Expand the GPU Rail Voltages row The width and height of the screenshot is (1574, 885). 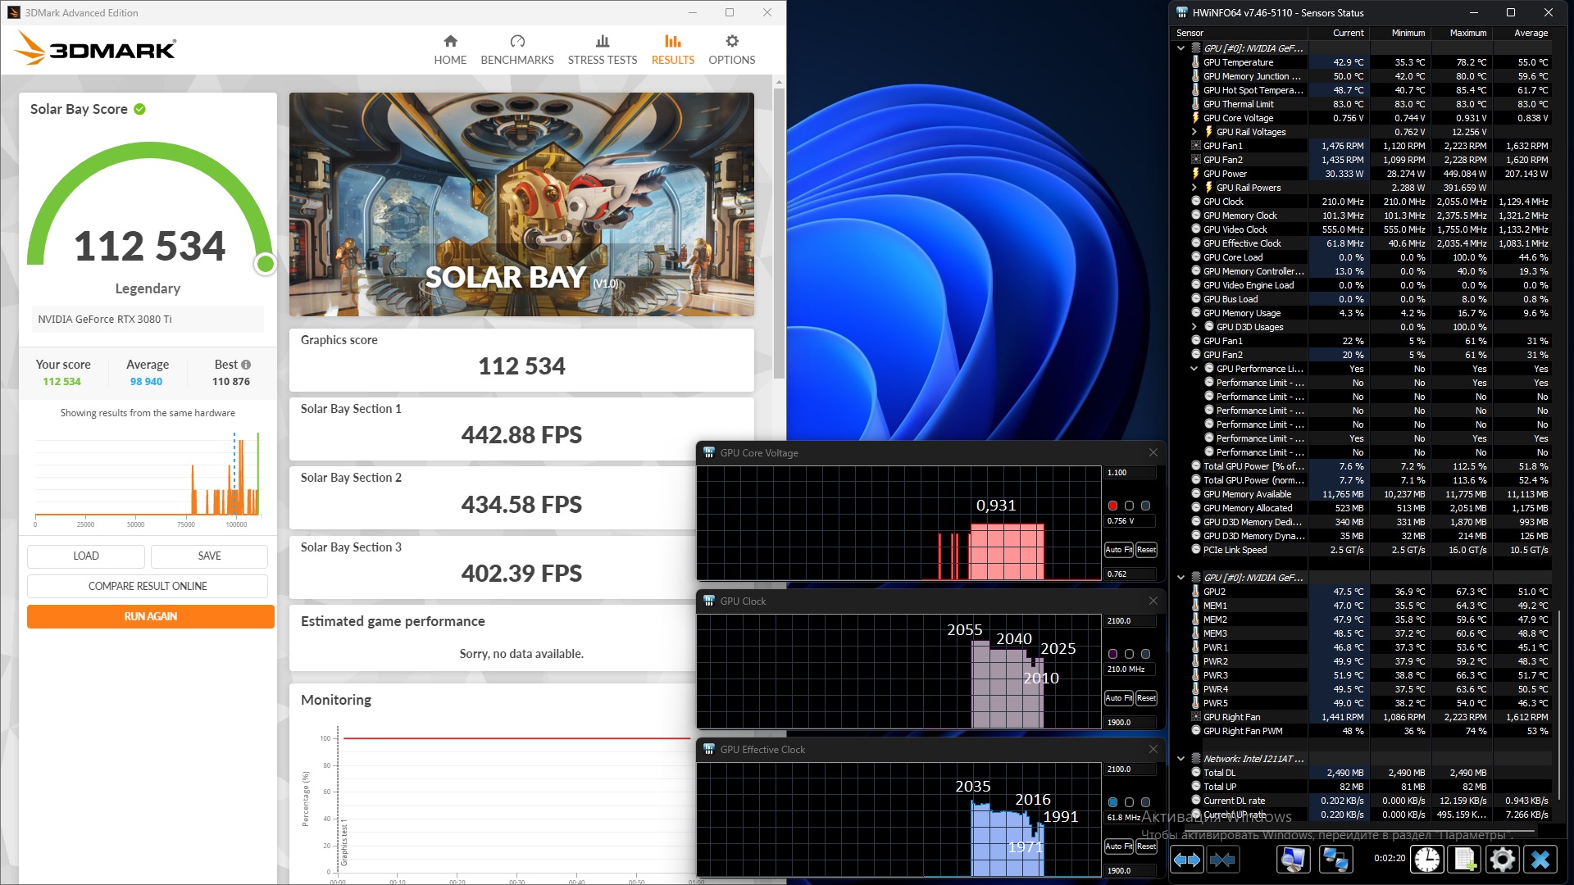[x=1194, y=132]
